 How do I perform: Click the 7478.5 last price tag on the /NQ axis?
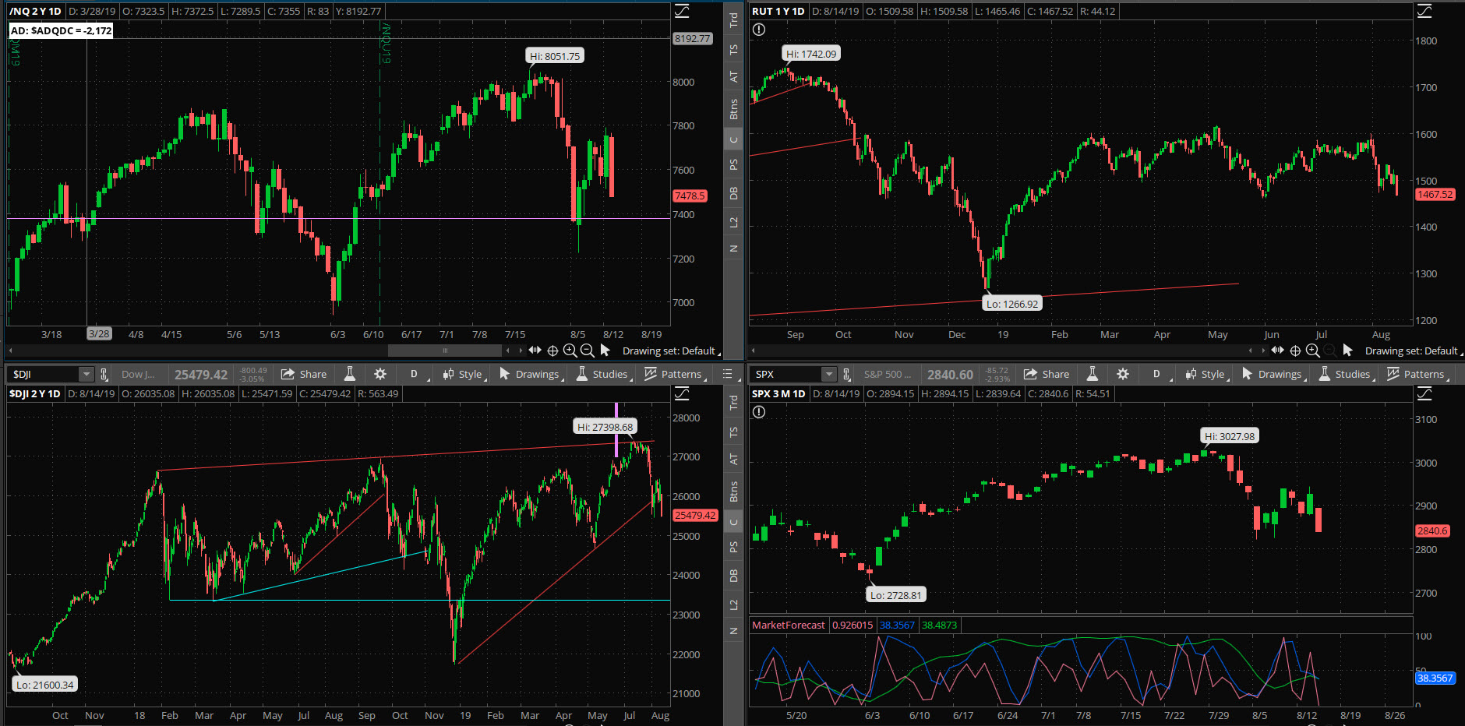click(690, 196)
